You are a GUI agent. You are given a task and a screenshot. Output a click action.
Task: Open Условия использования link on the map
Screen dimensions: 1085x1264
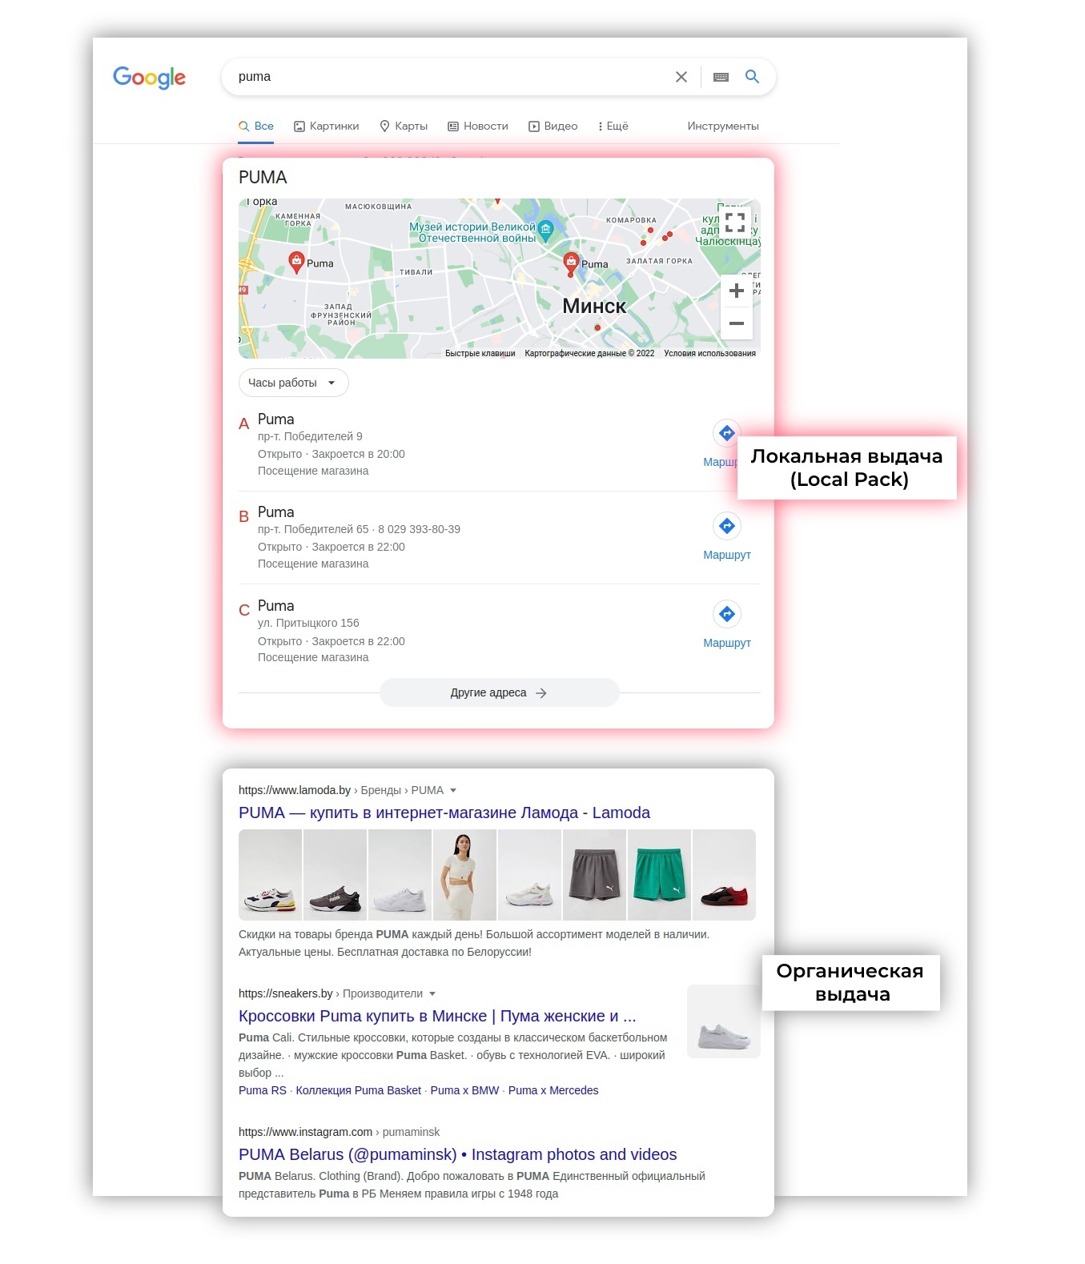(x=709, y=353)
